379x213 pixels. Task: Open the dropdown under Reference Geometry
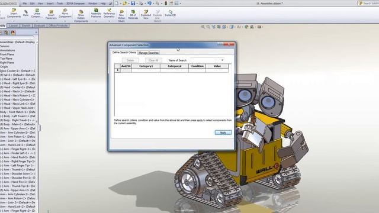click(x=109, y=21)
